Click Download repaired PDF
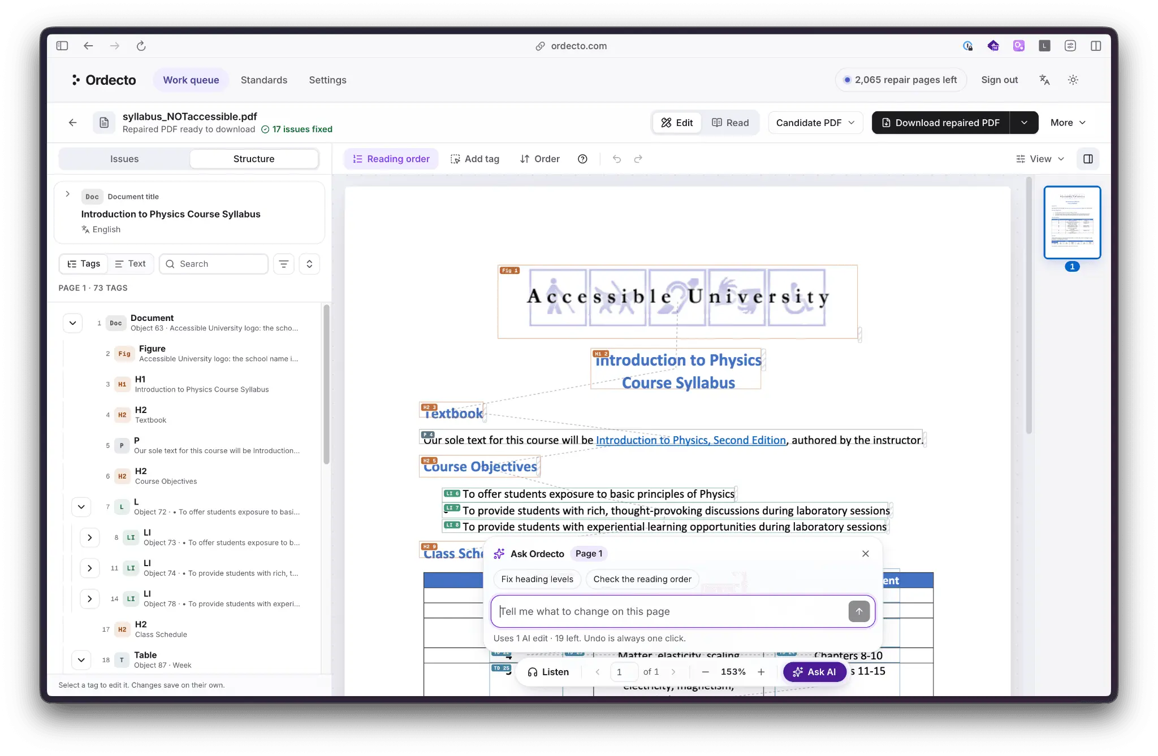Screen dimensions: 1158x756 pos(941,123)
